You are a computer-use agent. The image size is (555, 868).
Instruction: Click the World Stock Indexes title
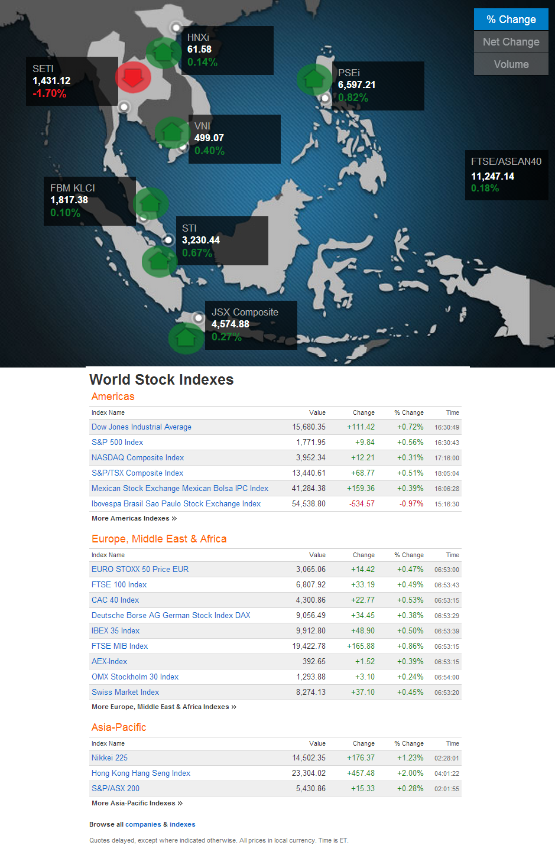click(161, 379)
